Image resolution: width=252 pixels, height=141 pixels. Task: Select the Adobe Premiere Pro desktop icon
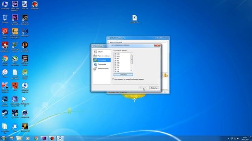tap(15, 20)
